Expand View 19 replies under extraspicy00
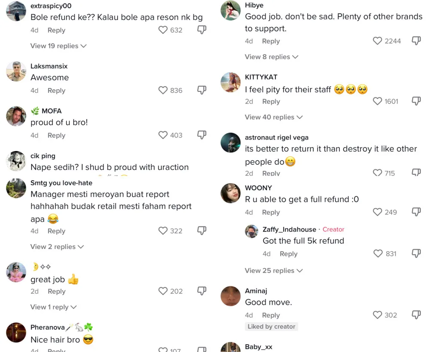Viewport: 429px width, 352px height. point(58,46)
